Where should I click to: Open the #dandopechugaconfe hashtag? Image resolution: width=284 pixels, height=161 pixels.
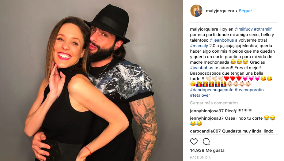coord(211,90)
